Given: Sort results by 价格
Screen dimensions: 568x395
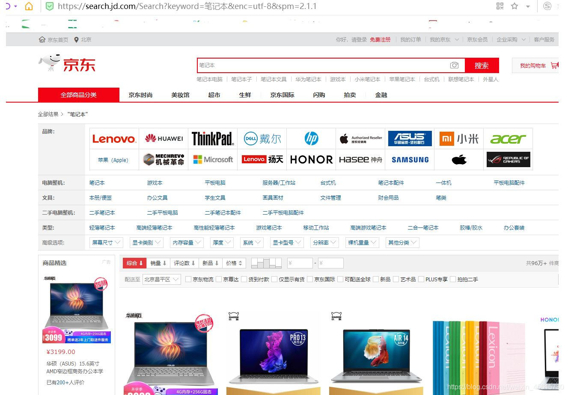Looking at the screenshot, I should (234, 263).
